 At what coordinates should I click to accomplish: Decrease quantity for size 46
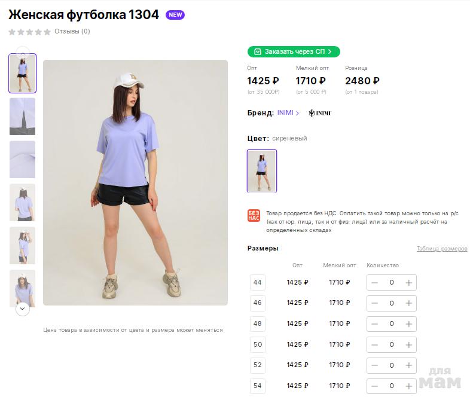375,303
